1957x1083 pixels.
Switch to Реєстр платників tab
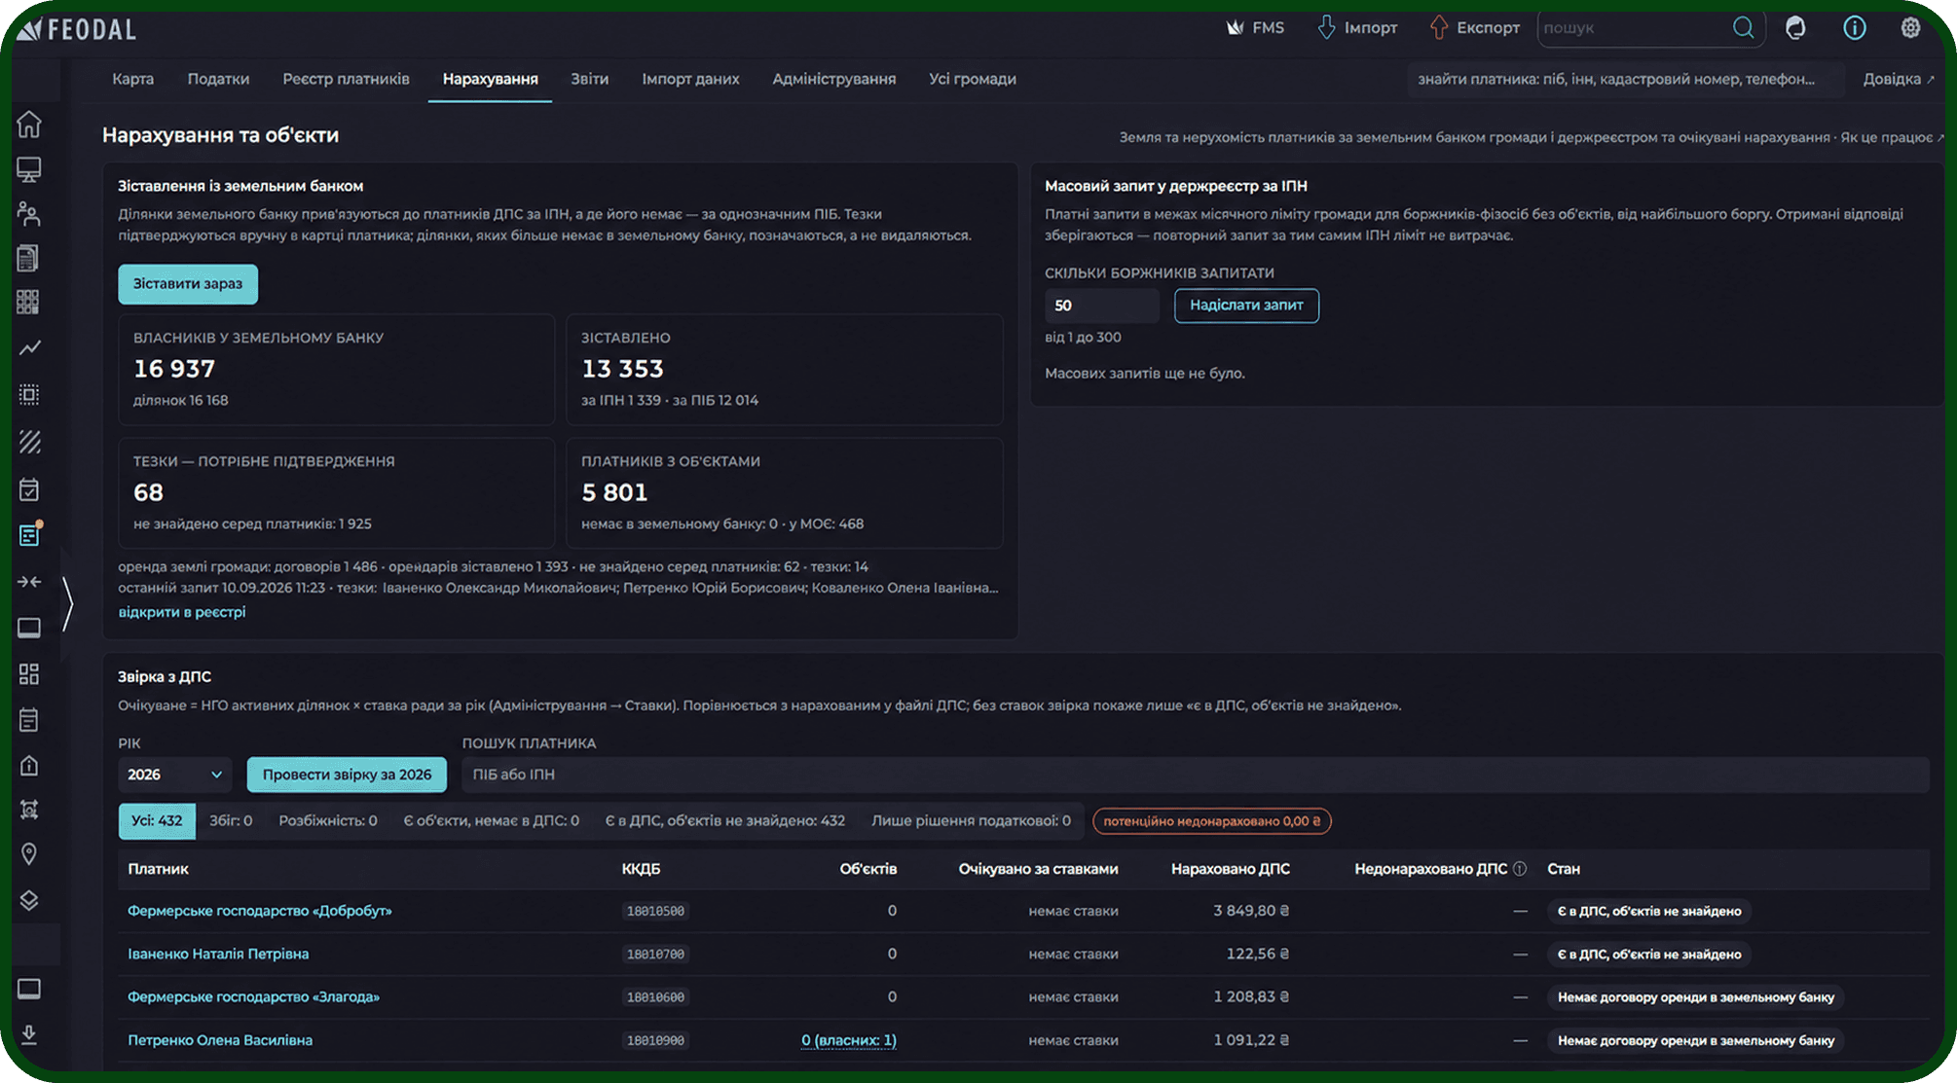[346, 79]
